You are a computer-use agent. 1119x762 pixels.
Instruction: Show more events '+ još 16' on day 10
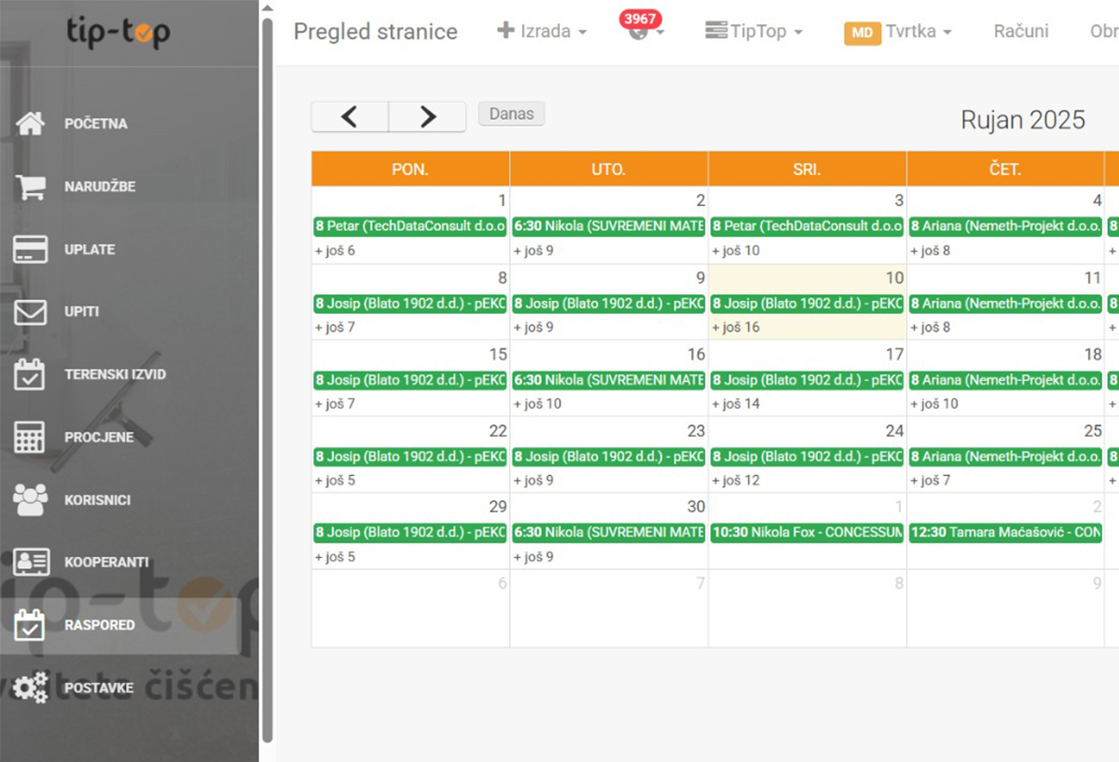point(736,327)
